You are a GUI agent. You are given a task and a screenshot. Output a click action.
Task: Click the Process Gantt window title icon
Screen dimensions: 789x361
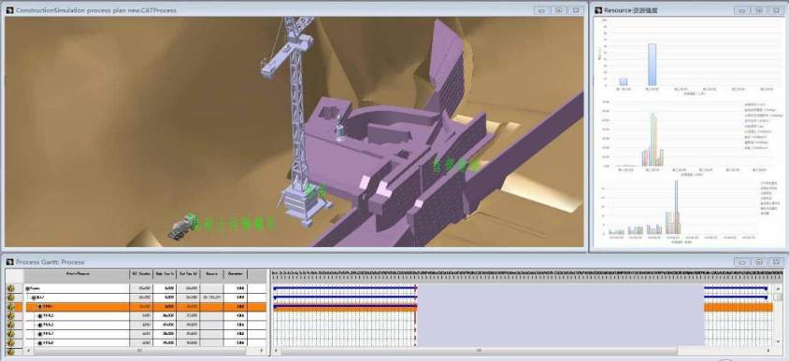(9, 262)
